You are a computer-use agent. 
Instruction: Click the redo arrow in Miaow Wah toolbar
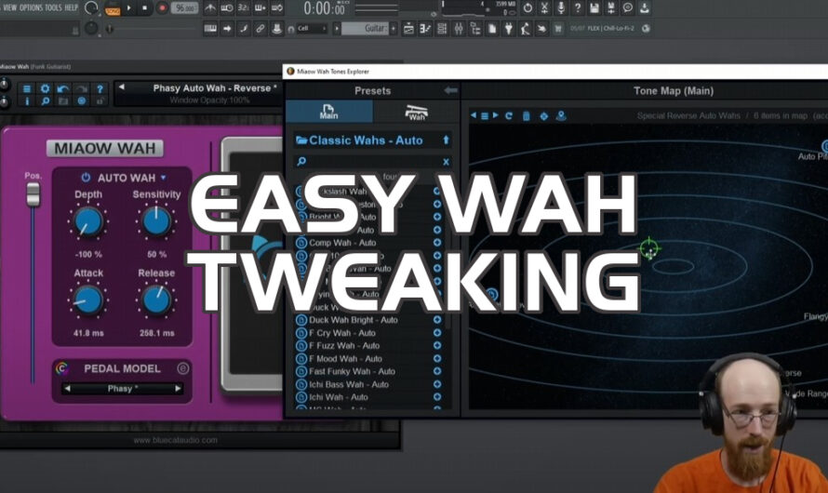pyautogui.click(x=81, y=88)
